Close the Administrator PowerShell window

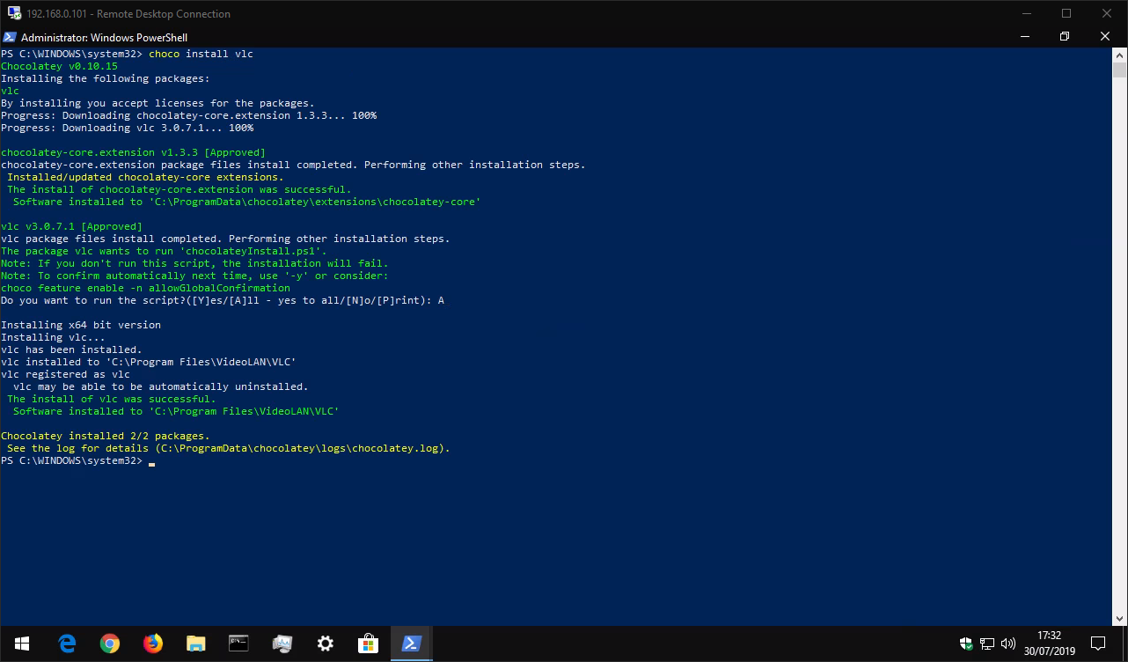point(1105,37)
